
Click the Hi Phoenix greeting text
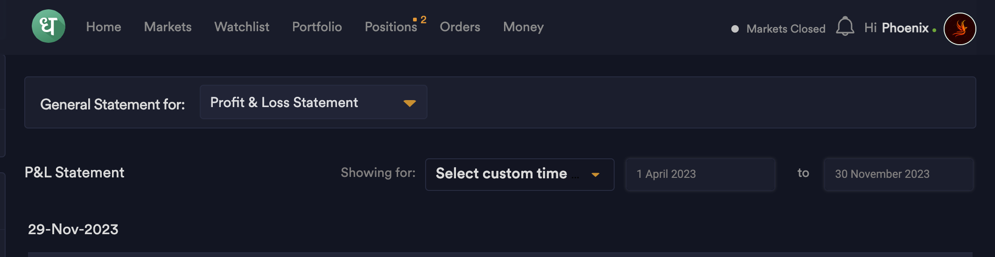click(896, 28)
